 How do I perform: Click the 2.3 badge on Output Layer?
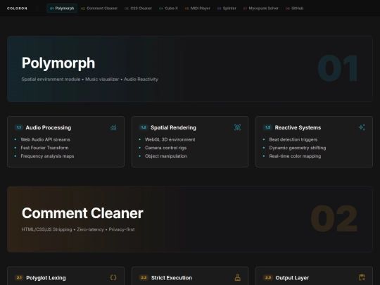click(x=268, y=278)
